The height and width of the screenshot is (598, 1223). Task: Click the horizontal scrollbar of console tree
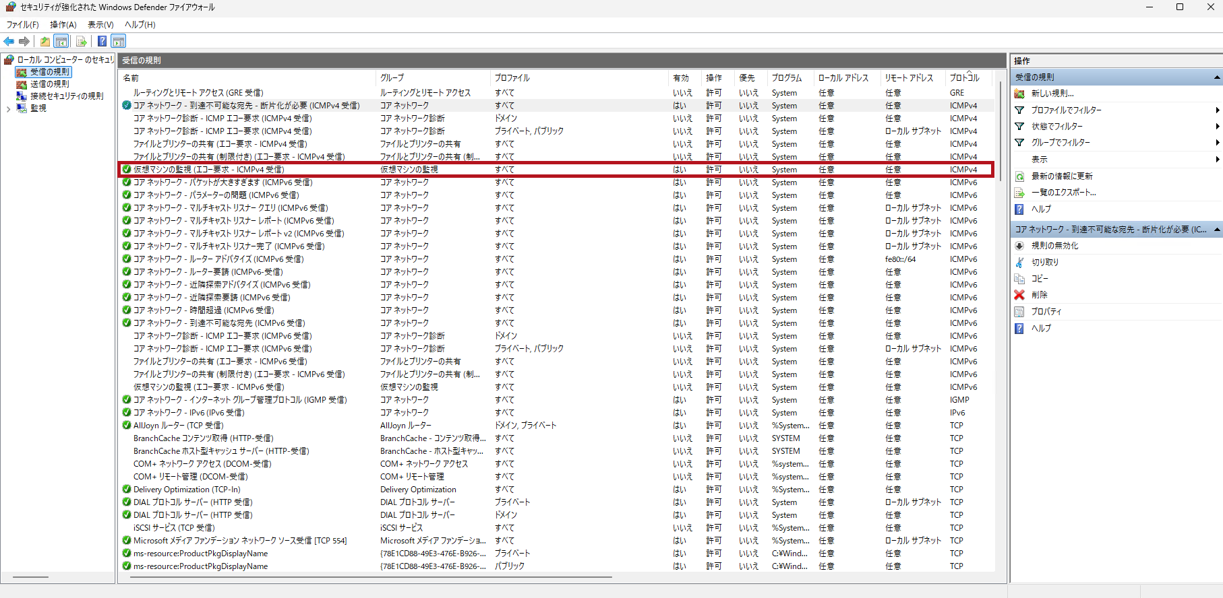tap(31, 577)
